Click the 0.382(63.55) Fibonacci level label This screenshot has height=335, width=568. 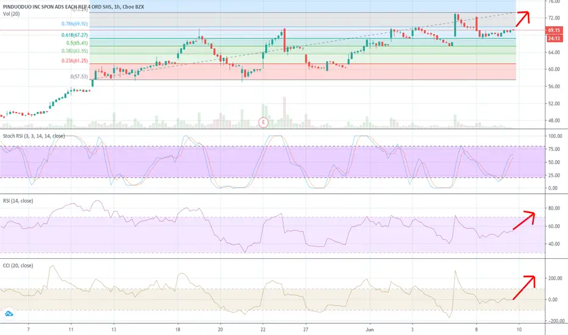[x=74, y=51]
